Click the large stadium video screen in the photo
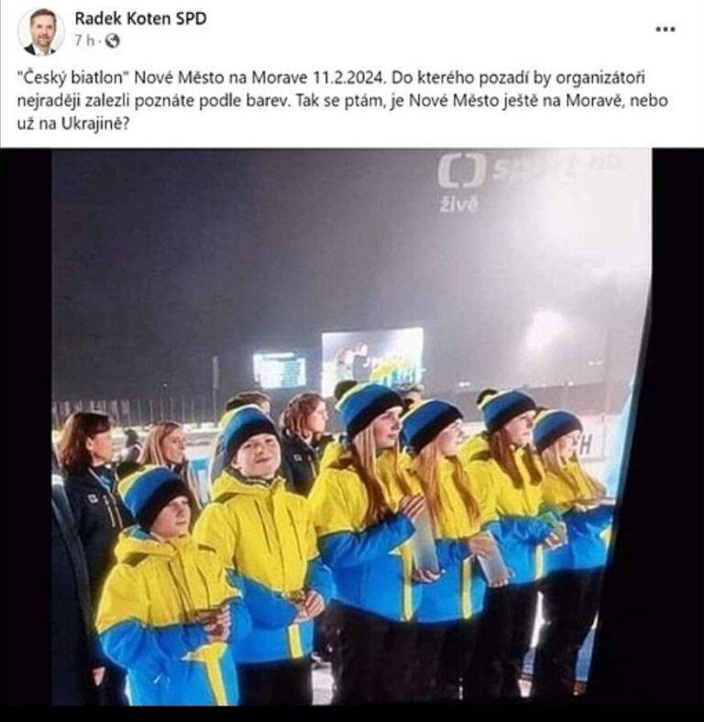The image size is (704, 722). pos(372,356)
